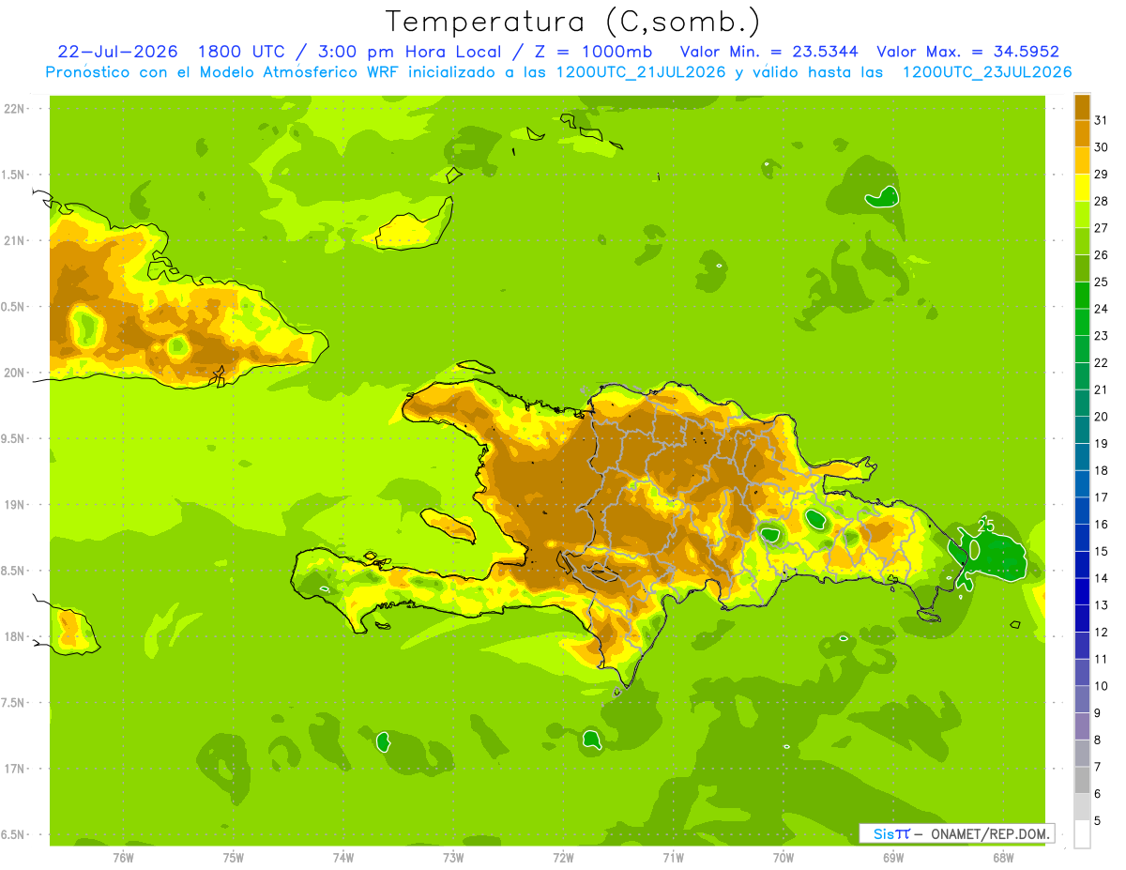Click the '20N' latitude axis label
Screen dimensions: 1126x870
(13, 373)
